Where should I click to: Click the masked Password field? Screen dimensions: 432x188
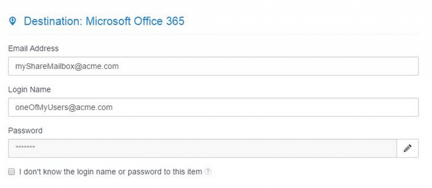point(202,148)
